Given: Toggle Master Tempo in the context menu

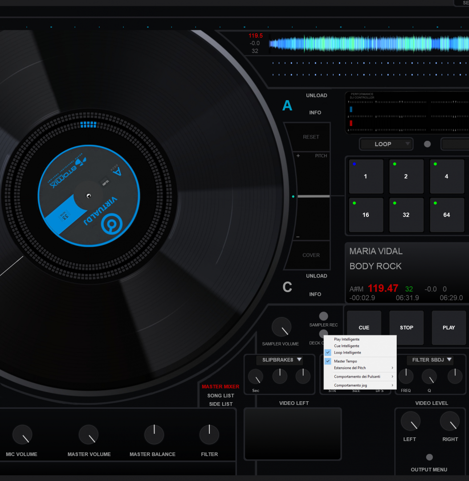Looking at the screenshot, I should 360,361.
